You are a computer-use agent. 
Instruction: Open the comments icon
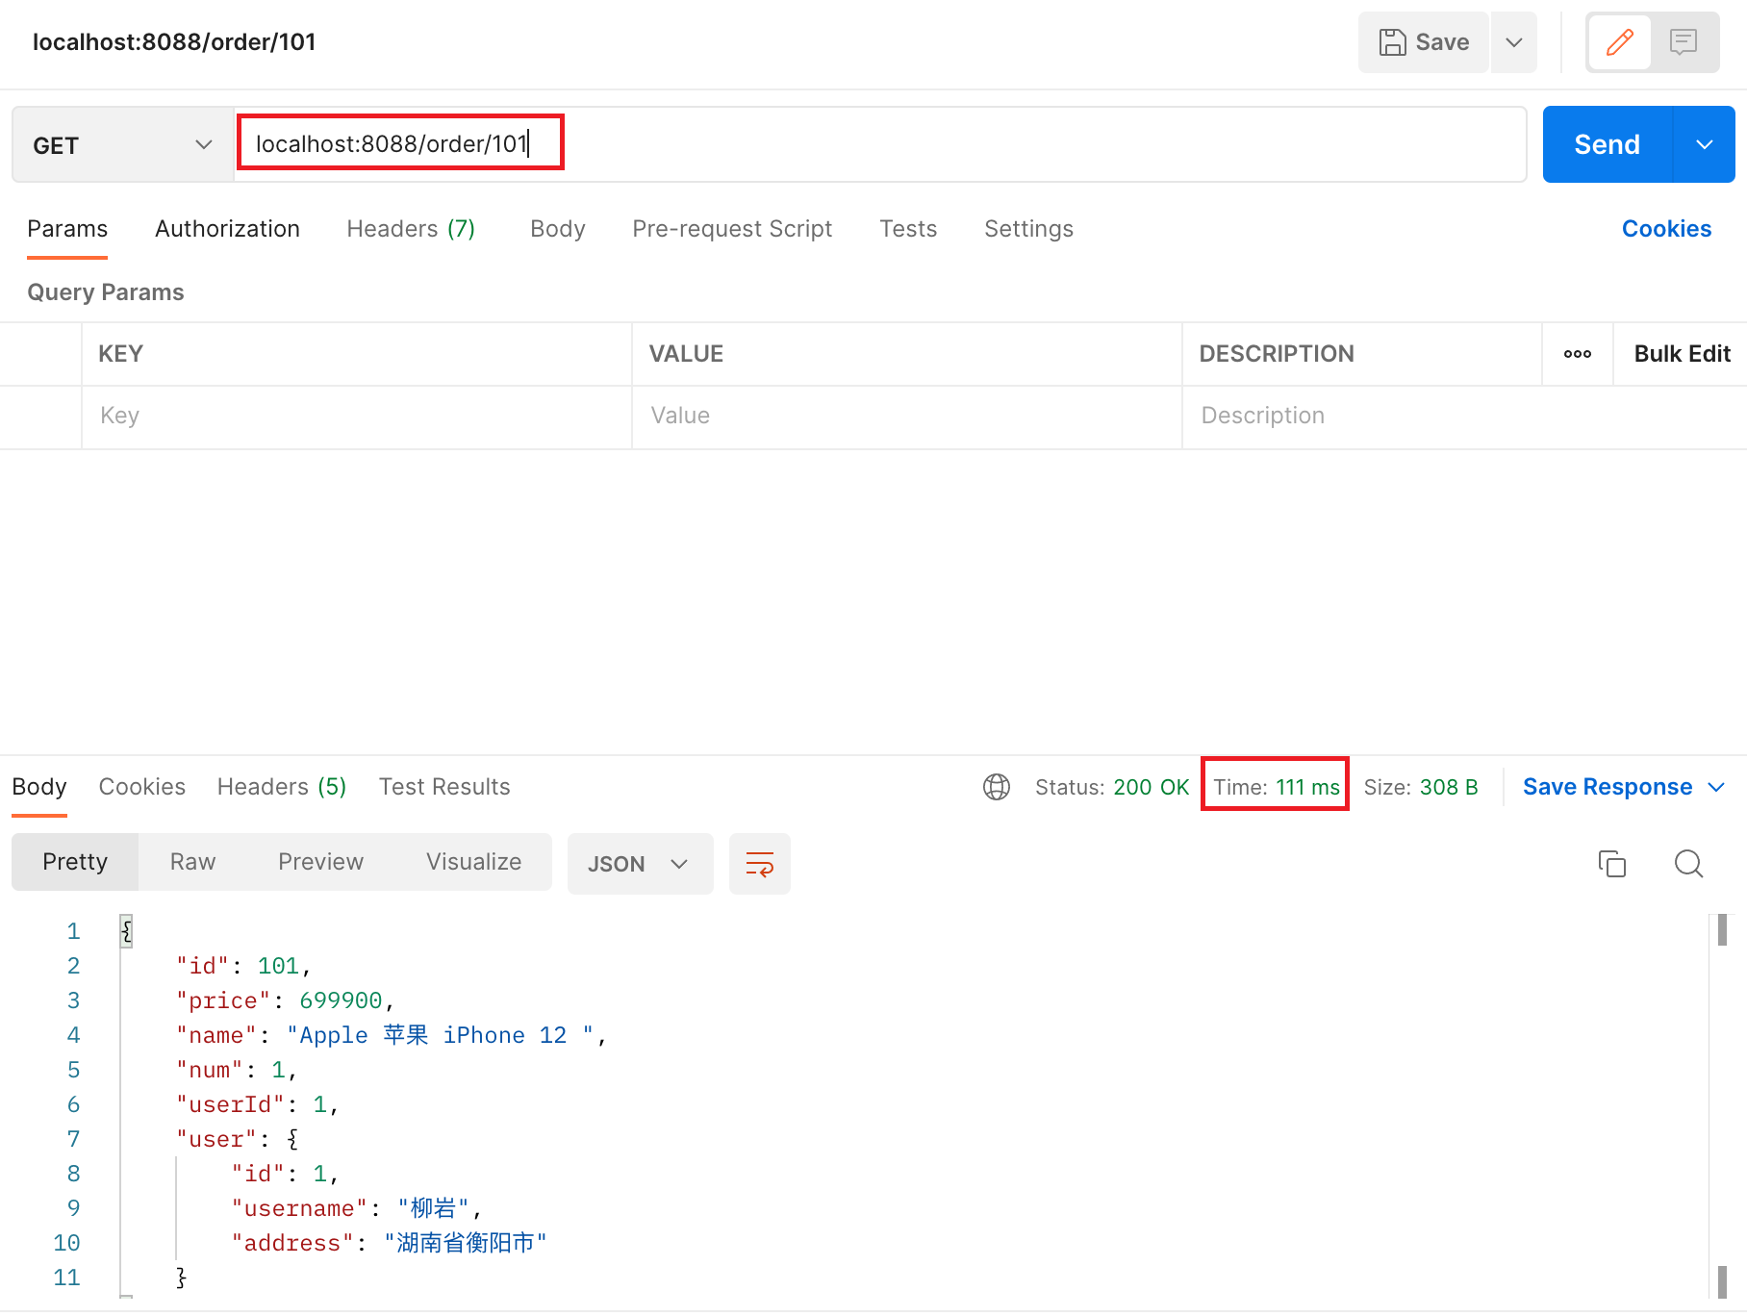(x=1684, y=42)
